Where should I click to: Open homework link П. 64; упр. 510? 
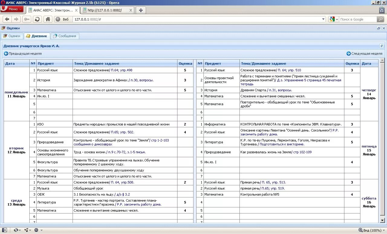(x=290, y=70)
